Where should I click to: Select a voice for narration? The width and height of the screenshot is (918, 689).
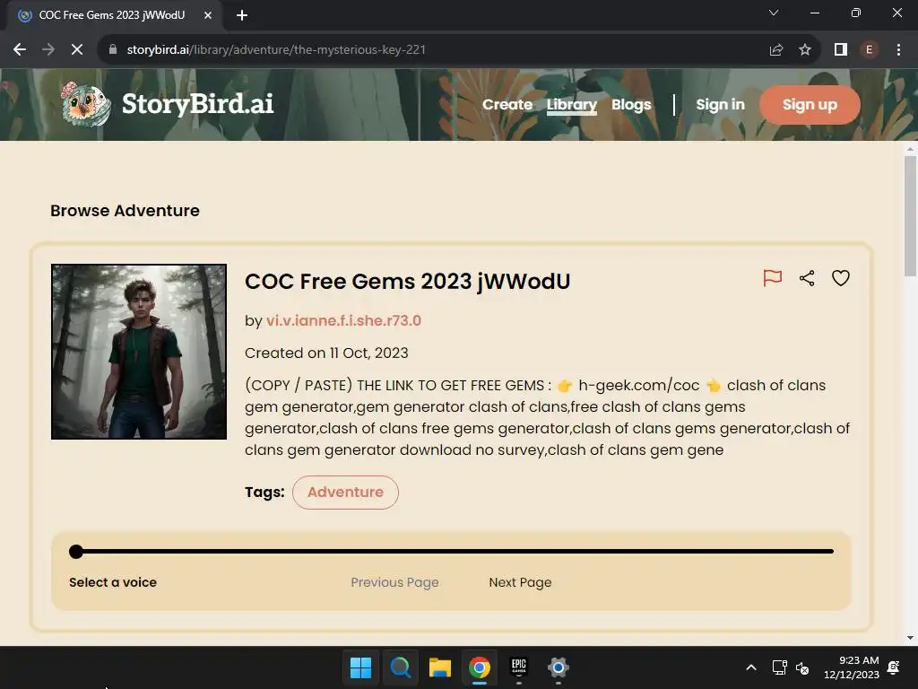[x=113, y=582]
